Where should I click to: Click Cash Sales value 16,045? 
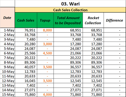(x=26, y=81)
